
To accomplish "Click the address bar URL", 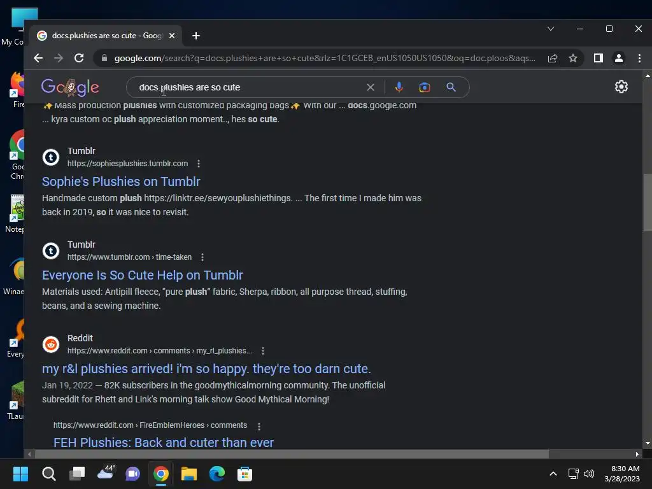I will (325, 58).
